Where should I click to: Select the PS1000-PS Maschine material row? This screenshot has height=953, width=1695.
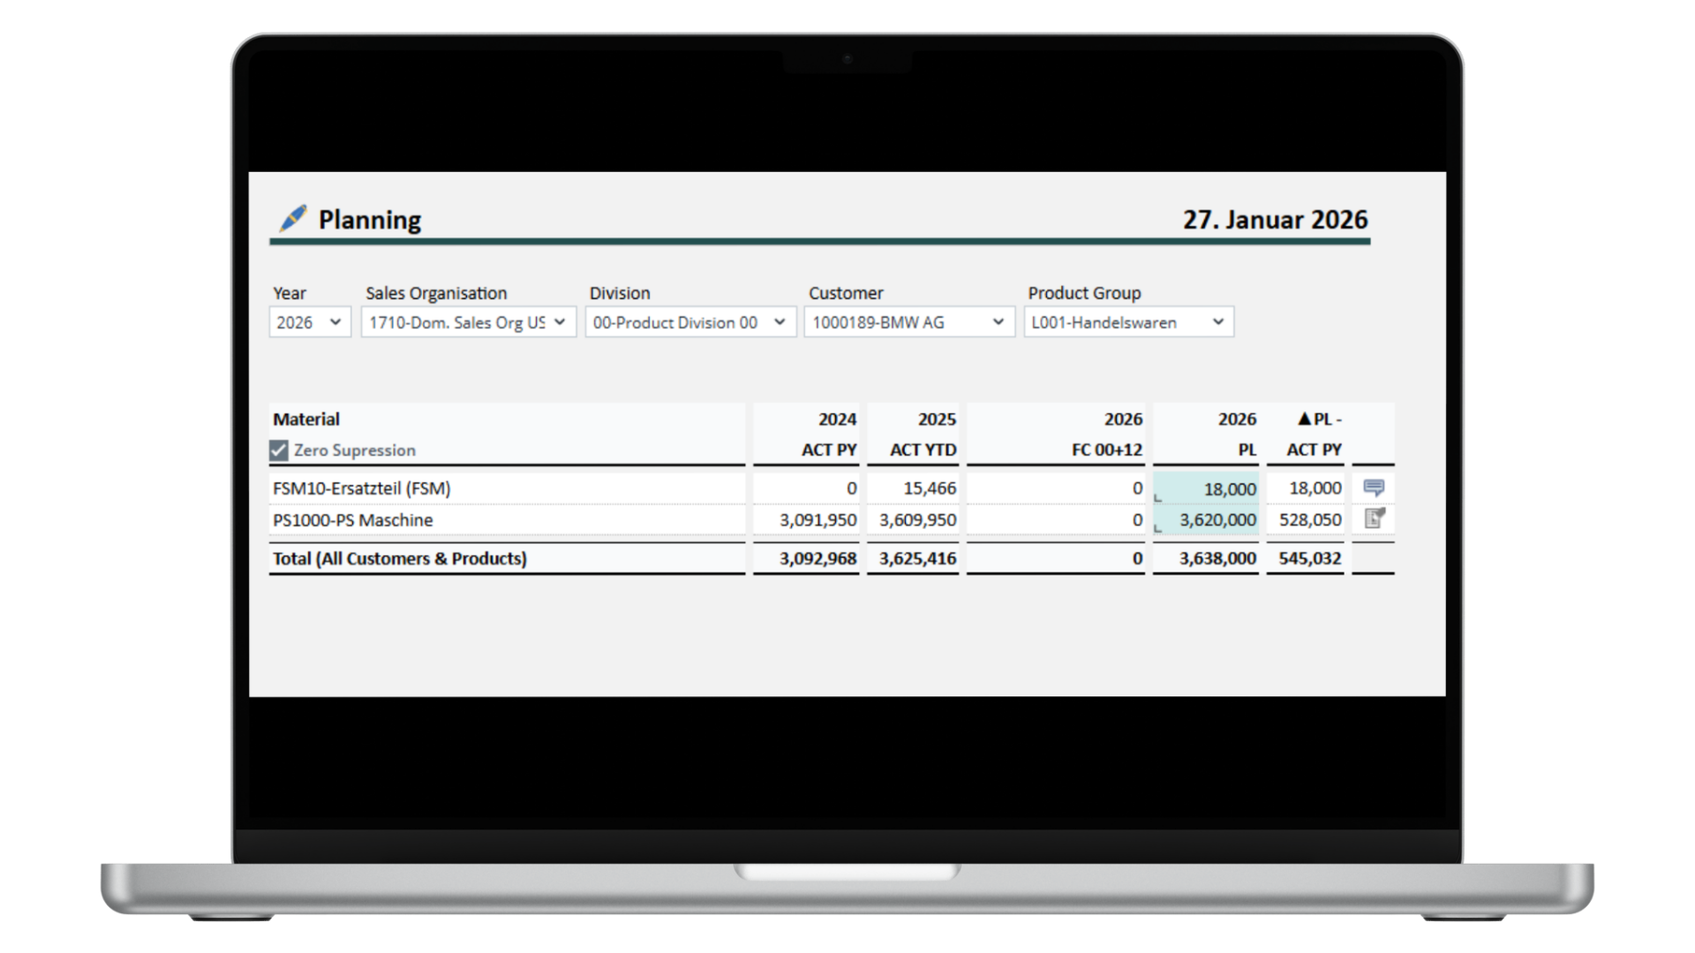pos(353,520)
